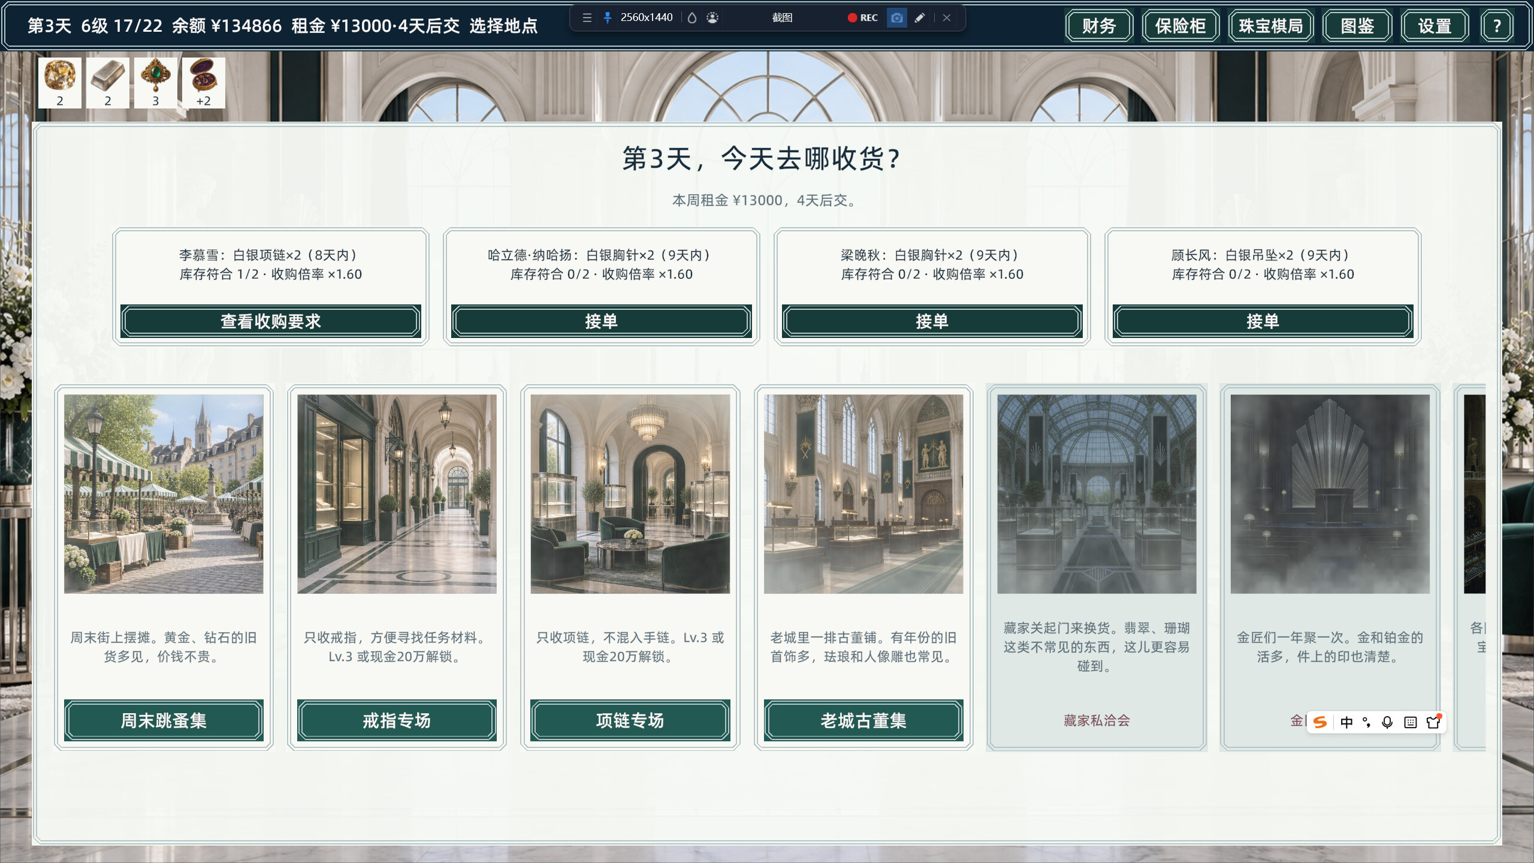Toggle the 中 Chinese input mode

click(1346, 722)
